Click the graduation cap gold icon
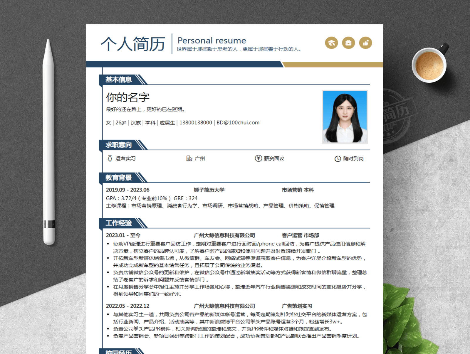The image size is (470, 354). point(331,43)
